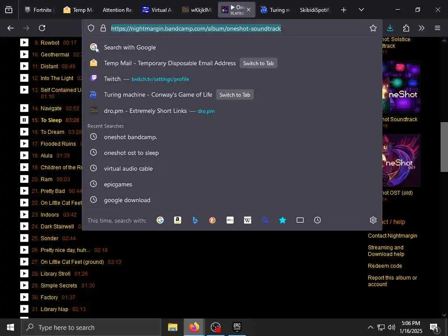Open search settings gear in dropdown
Viewport: 448px width, 336px height.
[373, 220]
